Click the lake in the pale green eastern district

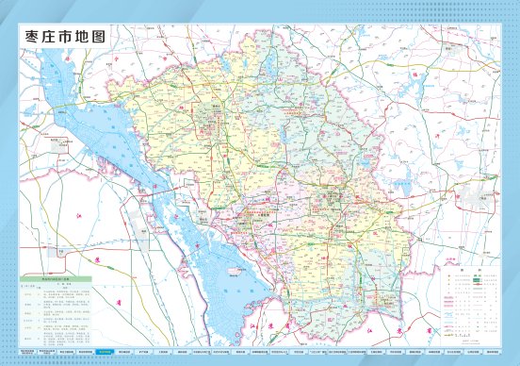coord(366,163)
